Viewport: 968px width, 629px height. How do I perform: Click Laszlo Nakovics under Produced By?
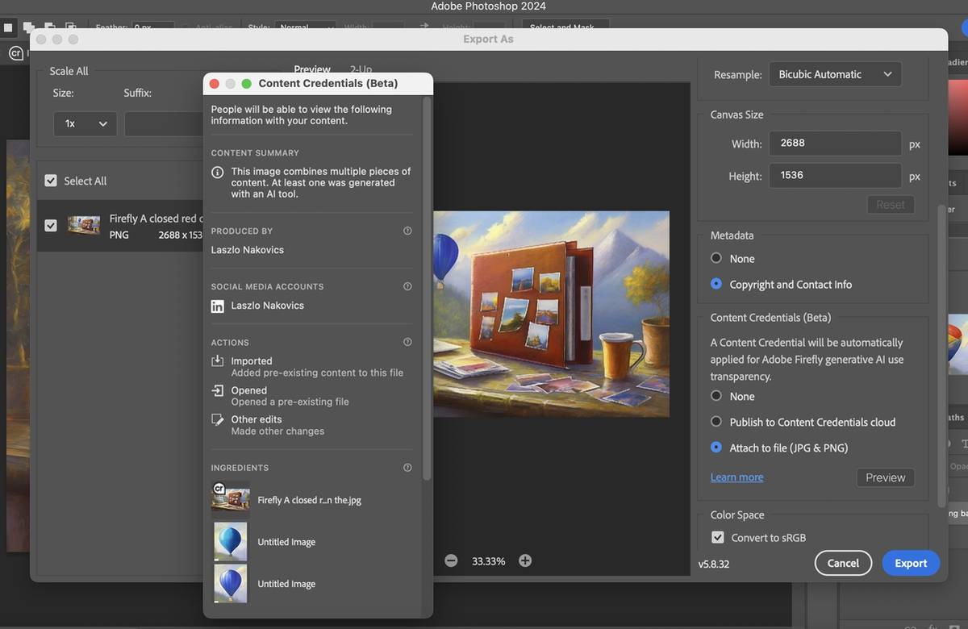tap(248, 250)
